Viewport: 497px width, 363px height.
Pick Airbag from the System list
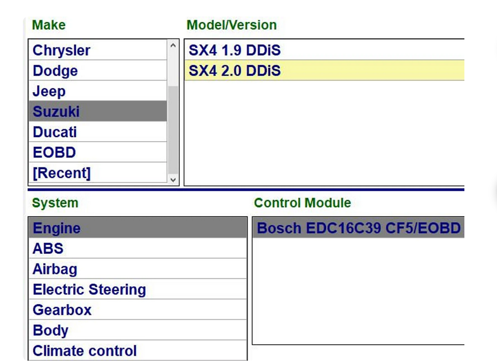click(x=137, y=269)
